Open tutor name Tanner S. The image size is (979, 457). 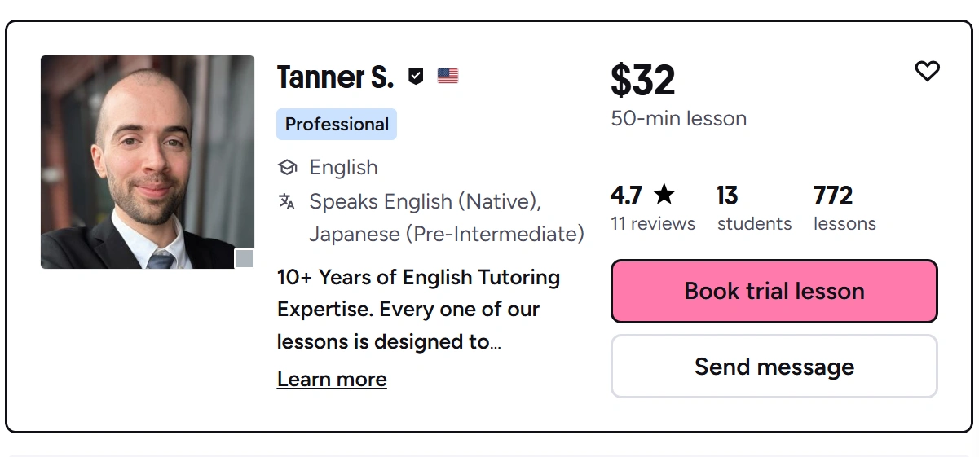(x=335, y=77)
